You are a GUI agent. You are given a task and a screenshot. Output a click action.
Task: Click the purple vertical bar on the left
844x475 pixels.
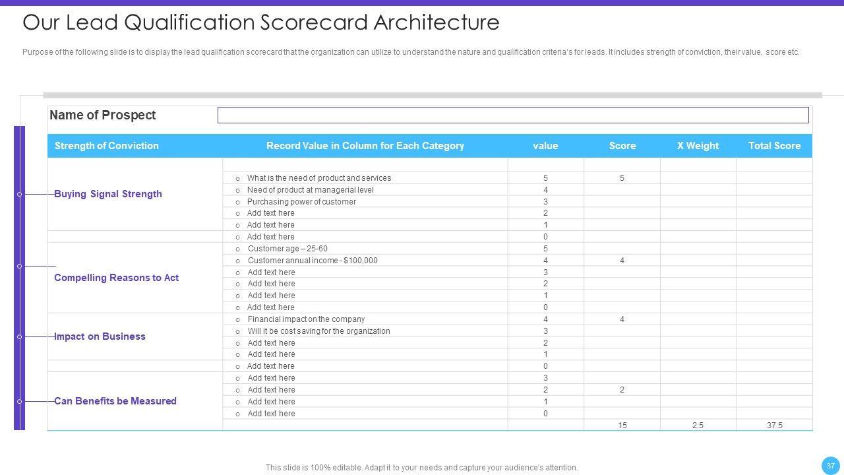pyautogui.click(x=19, y=297)
